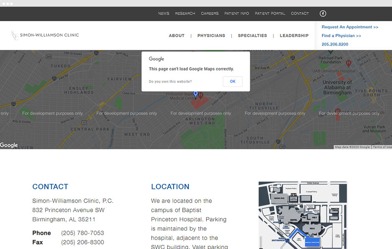This screenshot has height=249, width=392.
Task: Open the campus parking map thumbnail
Action: tap(303, 215)
